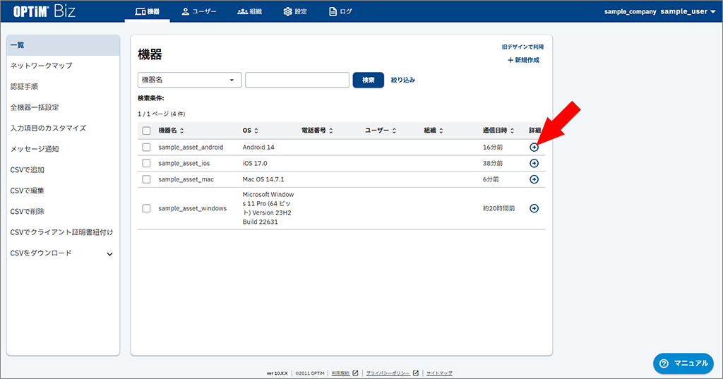
Task: Sort by 機器名 column arrows
Action: (182, 131)
